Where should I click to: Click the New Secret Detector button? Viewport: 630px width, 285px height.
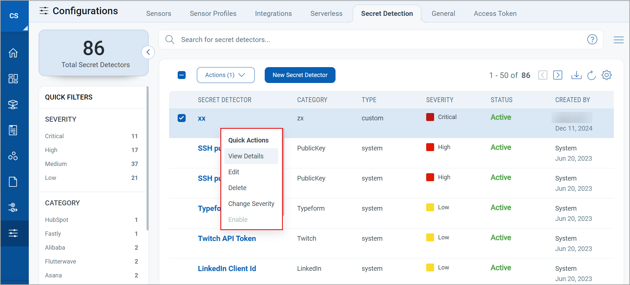point(300,75)
